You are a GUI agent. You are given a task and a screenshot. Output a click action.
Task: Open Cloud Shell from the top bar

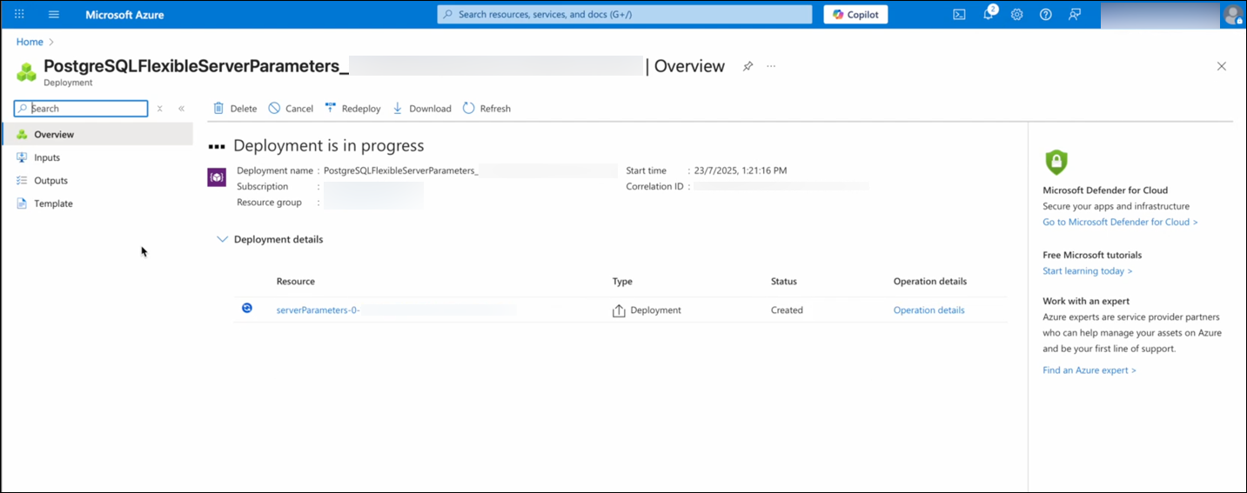click(959, 15)
